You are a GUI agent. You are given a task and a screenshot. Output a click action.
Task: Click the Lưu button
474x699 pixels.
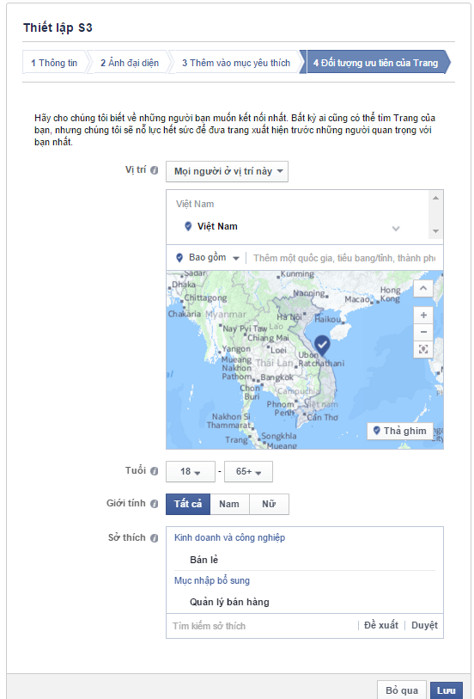446,690
